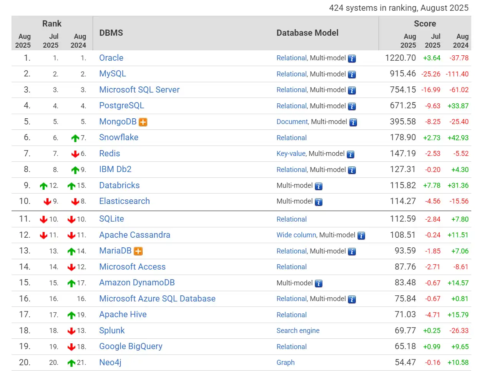This screenshot has width=482, height=371.
Task: Open the Redis link
Action: 110,154
